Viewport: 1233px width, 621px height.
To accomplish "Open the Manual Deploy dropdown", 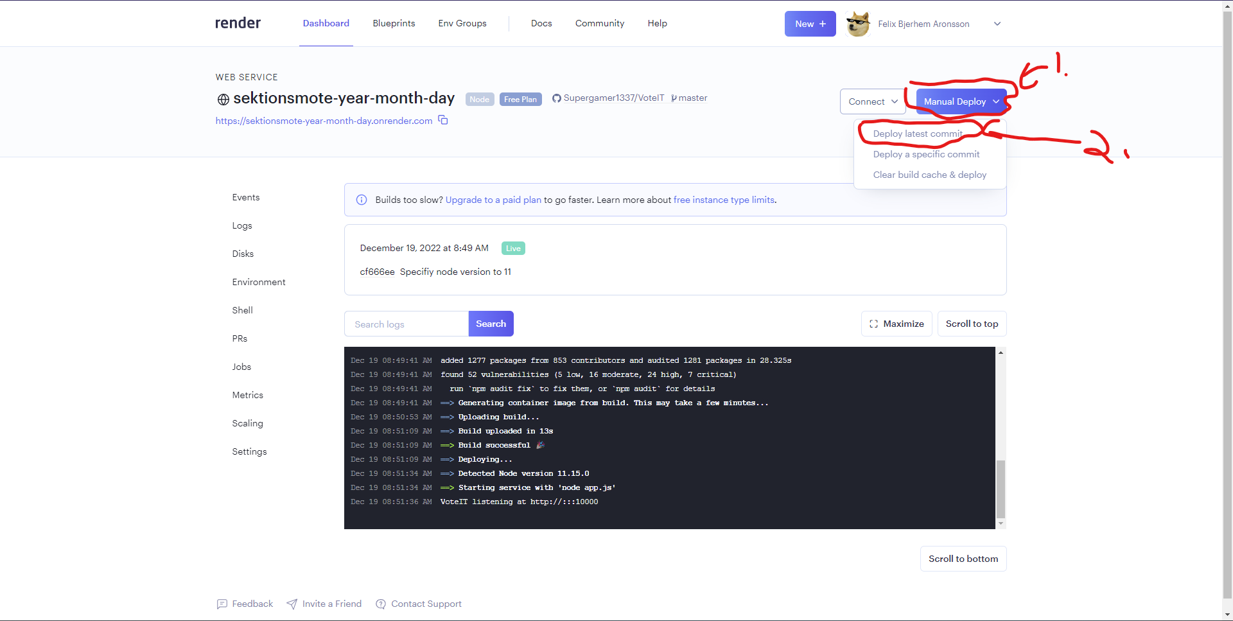I will pyautogui.click(x=961, y=101).
